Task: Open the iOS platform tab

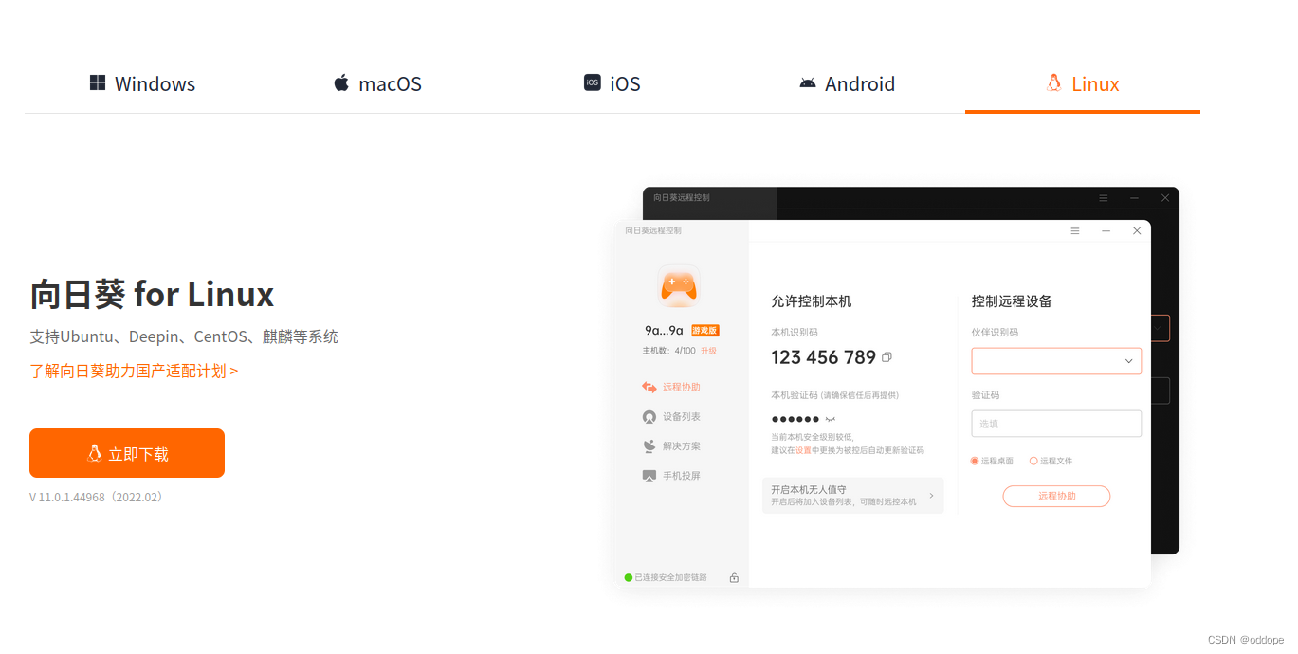Action: (612, 83)
